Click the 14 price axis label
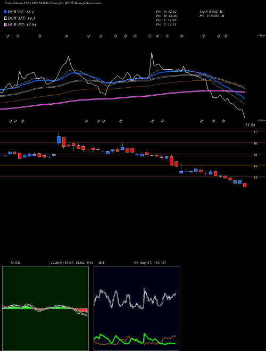The height and width of the screenshot is (351, 266). pos(255,166)
